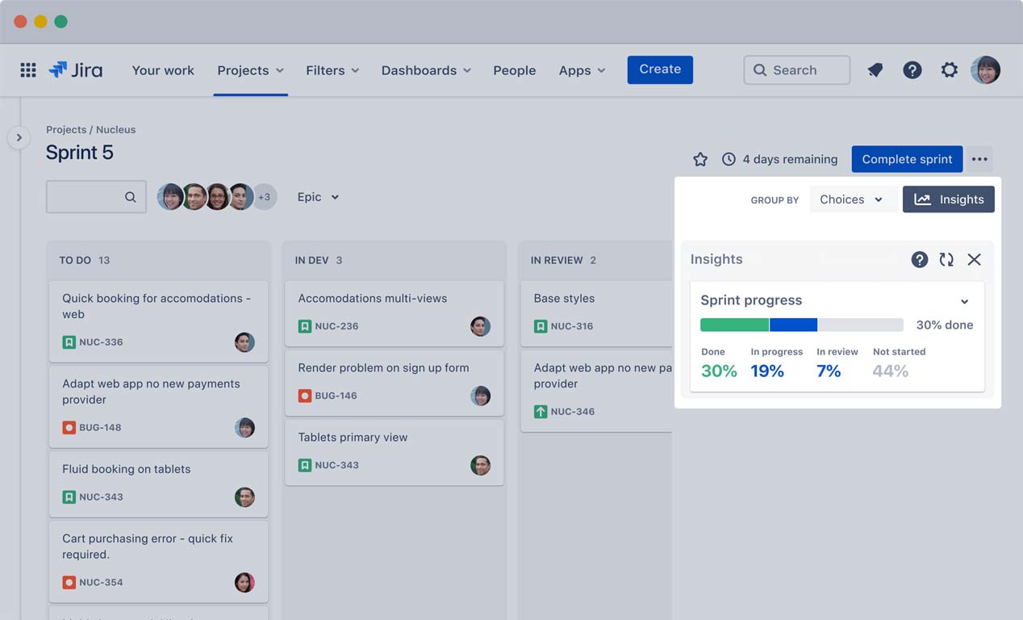
Task: Open Jira settings gear icon
Action: tap(949, 69)
